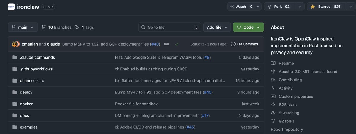Open commit 'DM pairing + Telegram channel improvements'

coord(157,115)
